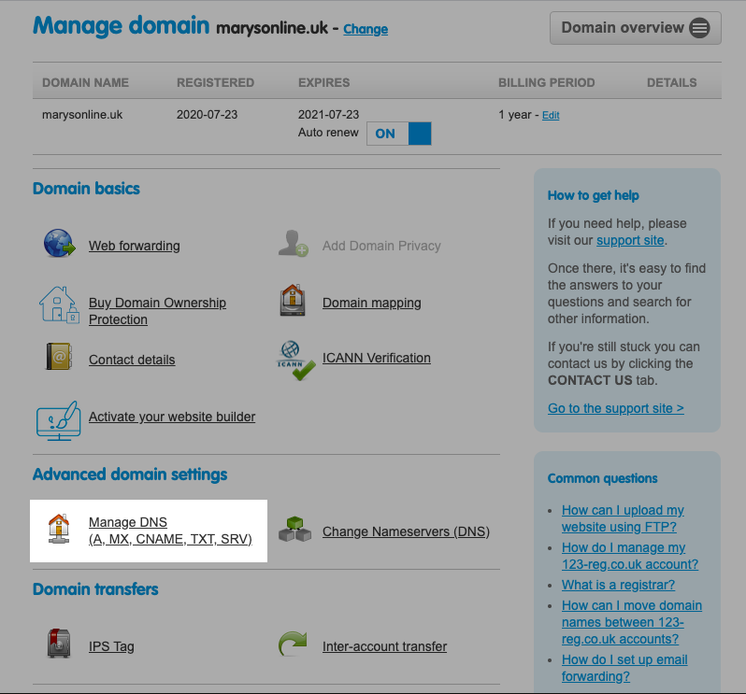Click the IPS Tag safe icon
Viewport: 746px width, 694px height.
click(59, 644)
